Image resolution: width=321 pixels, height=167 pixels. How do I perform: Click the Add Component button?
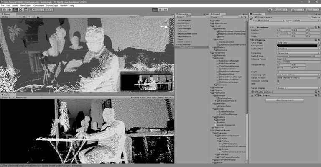(285, 100)
